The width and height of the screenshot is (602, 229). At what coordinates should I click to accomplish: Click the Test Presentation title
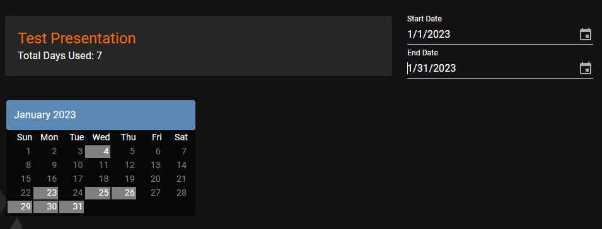coord(77,38)
